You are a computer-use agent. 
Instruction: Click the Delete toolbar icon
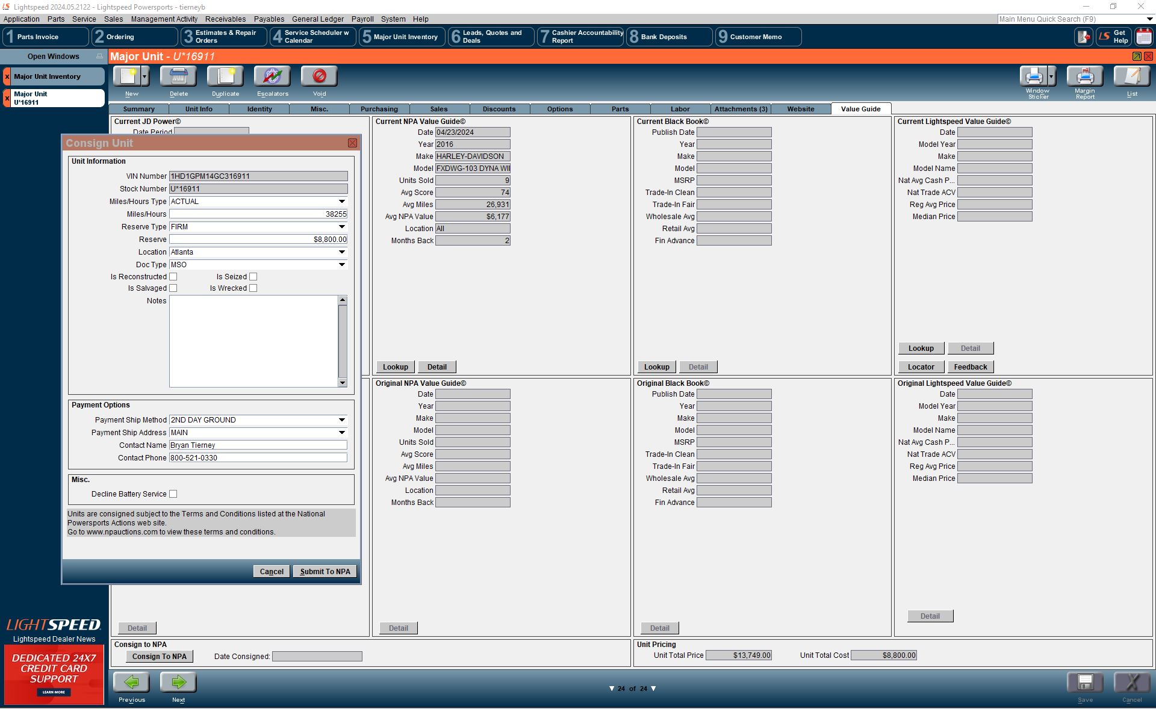click(178, 76)
